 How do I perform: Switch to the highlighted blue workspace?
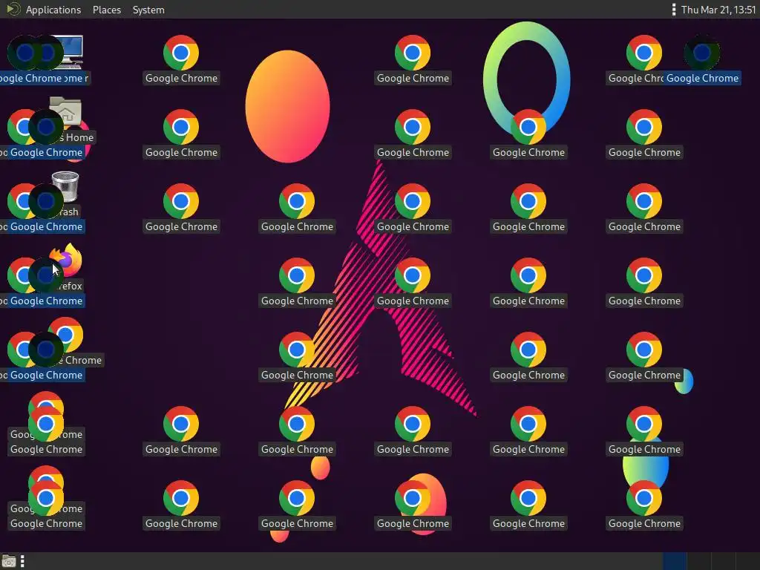(x=675, y=561)
